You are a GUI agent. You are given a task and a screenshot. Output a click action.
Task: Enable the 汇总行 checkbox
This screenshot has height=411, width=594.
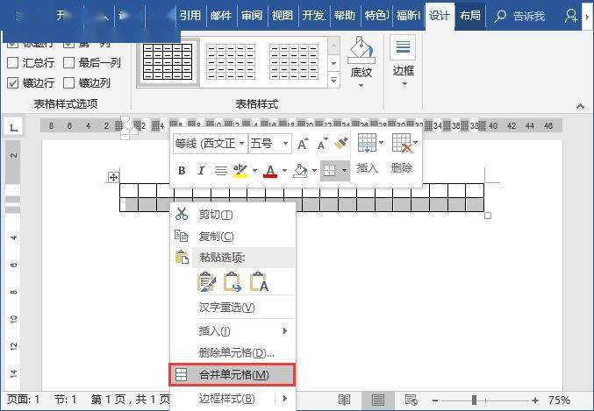click(12, 62)
